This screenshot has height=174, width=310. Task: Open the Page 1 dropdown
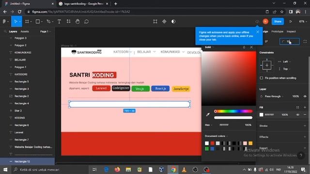click(x=45, y=31)
